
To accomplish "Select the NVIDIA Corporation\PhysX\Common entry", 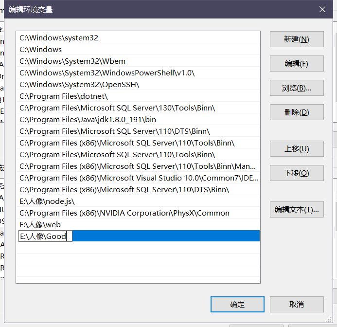I will click(x=138, y=213).
